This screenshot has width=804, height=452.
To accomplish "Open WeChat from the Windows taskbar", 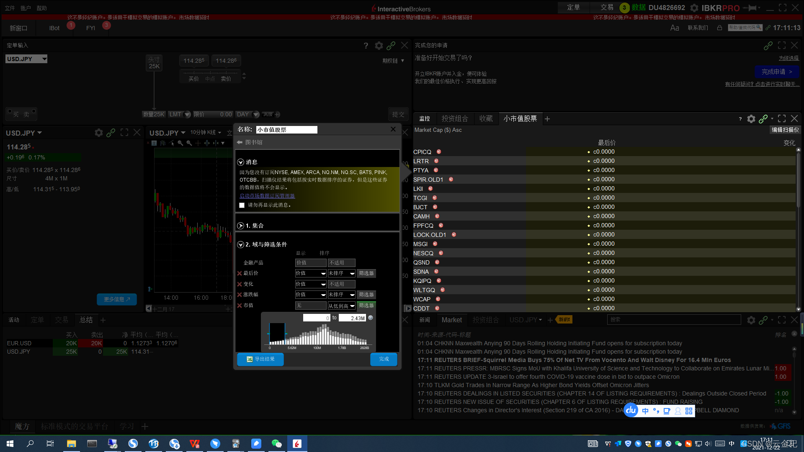I will (276, 444).
